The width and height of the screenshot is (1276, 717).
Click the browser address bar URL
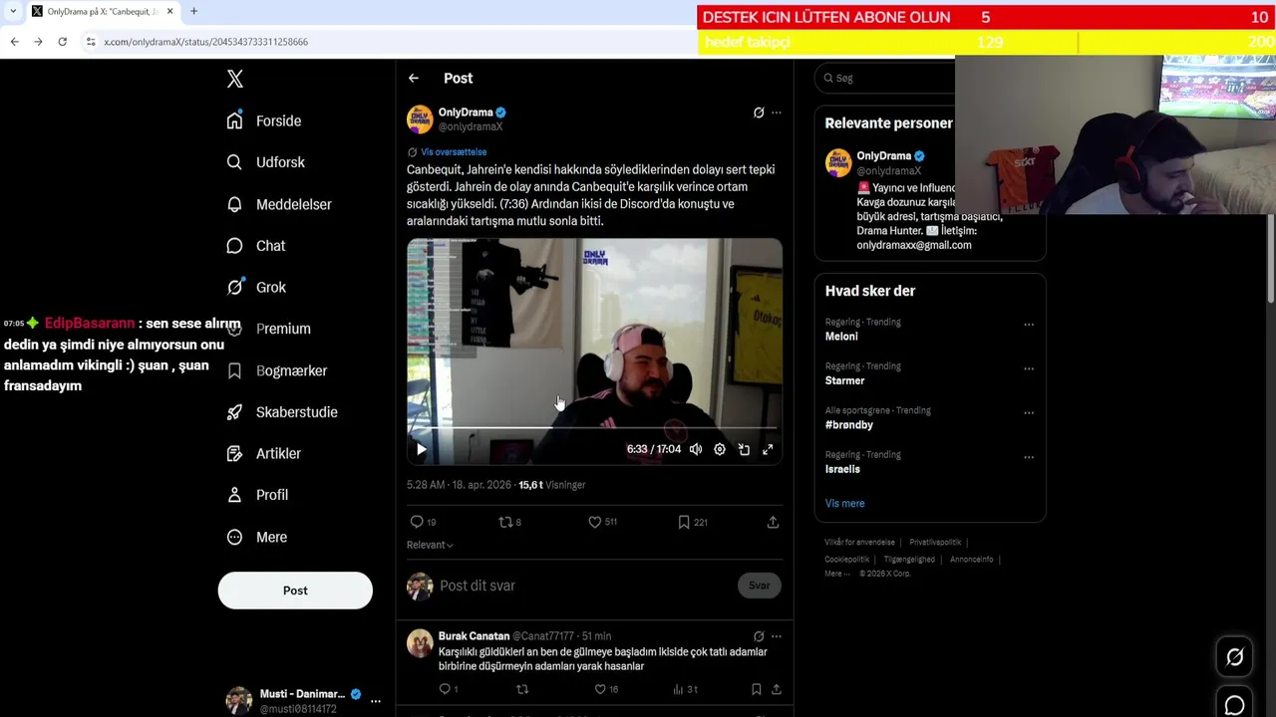205,42
